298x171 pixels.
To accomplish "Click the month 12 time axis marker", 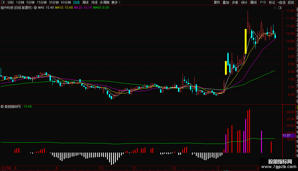I will pos(174,168).
